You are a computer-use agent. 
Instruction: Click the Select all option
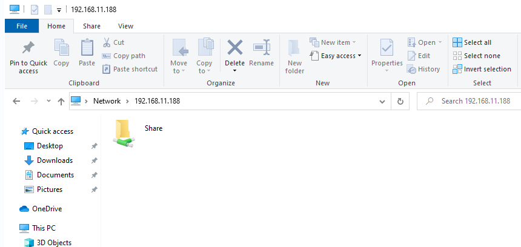(472, 42)
